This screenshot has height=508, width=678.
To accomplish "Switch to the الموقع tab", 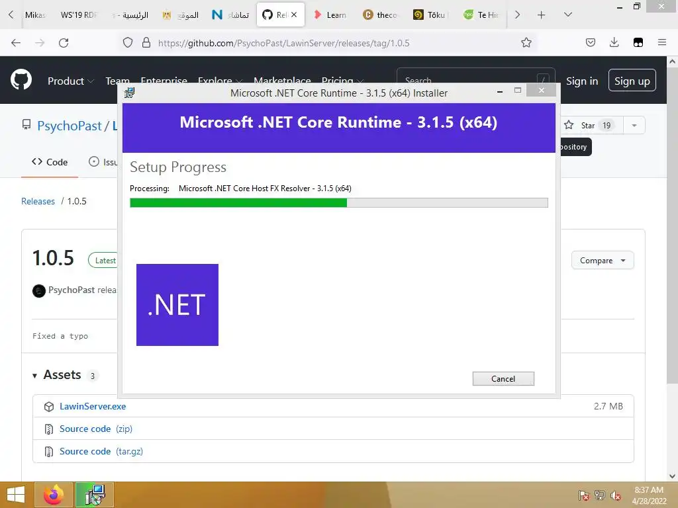I will (180, 15).
